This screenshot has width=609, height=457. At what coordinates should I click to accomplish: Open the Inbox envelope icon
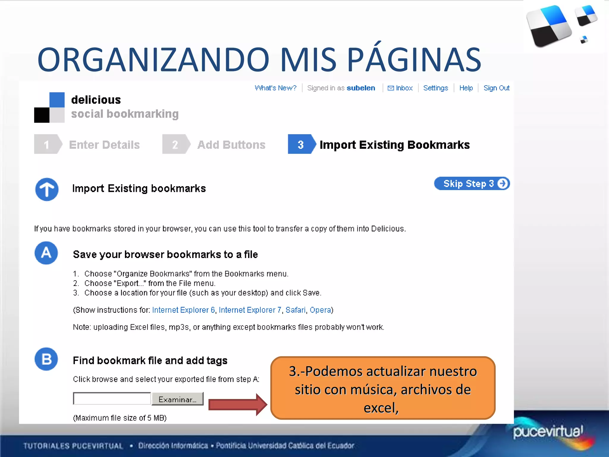click(391, 88)
